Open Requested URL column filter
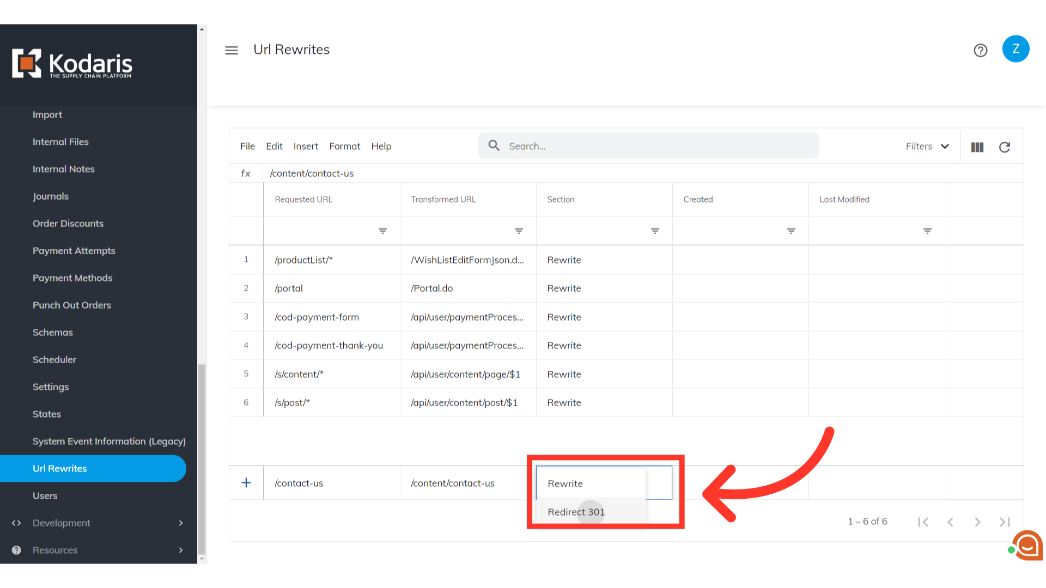 pyautogui.click(x=383, y=231)
